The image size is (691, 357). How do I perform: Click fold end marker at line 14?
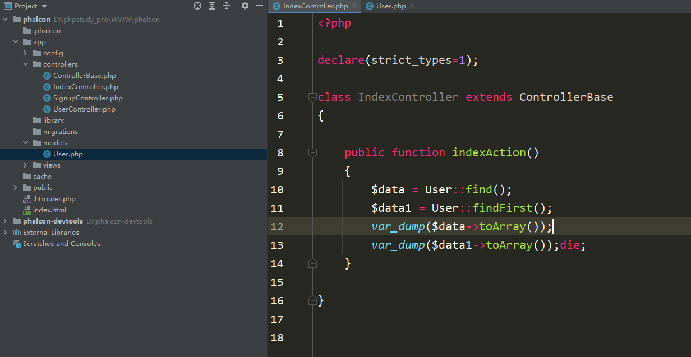click(312, 263)
